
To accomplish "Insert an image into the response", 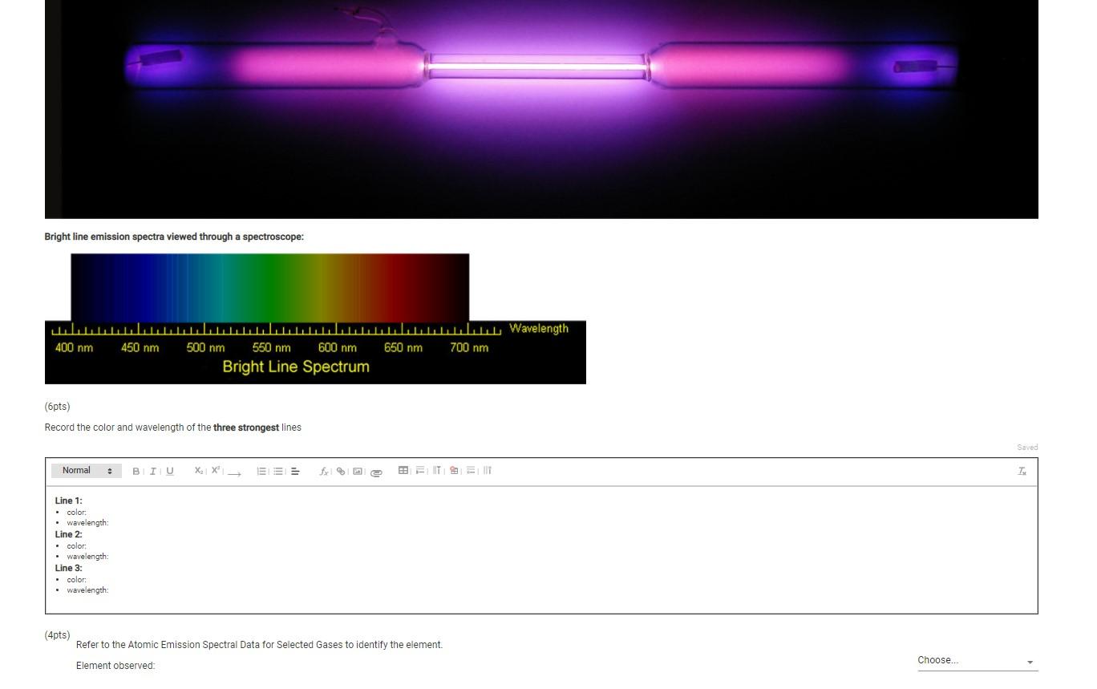I will click(357, 472).
